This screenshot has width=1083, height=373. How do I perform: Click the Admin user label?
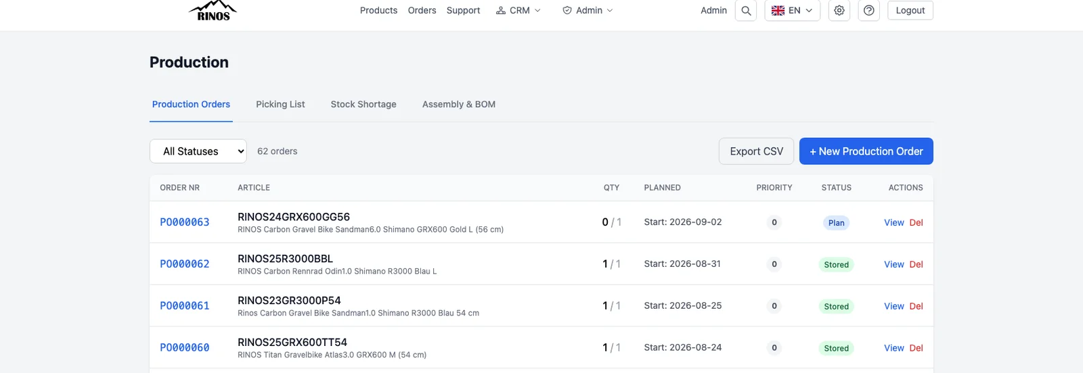pos(713,10)
